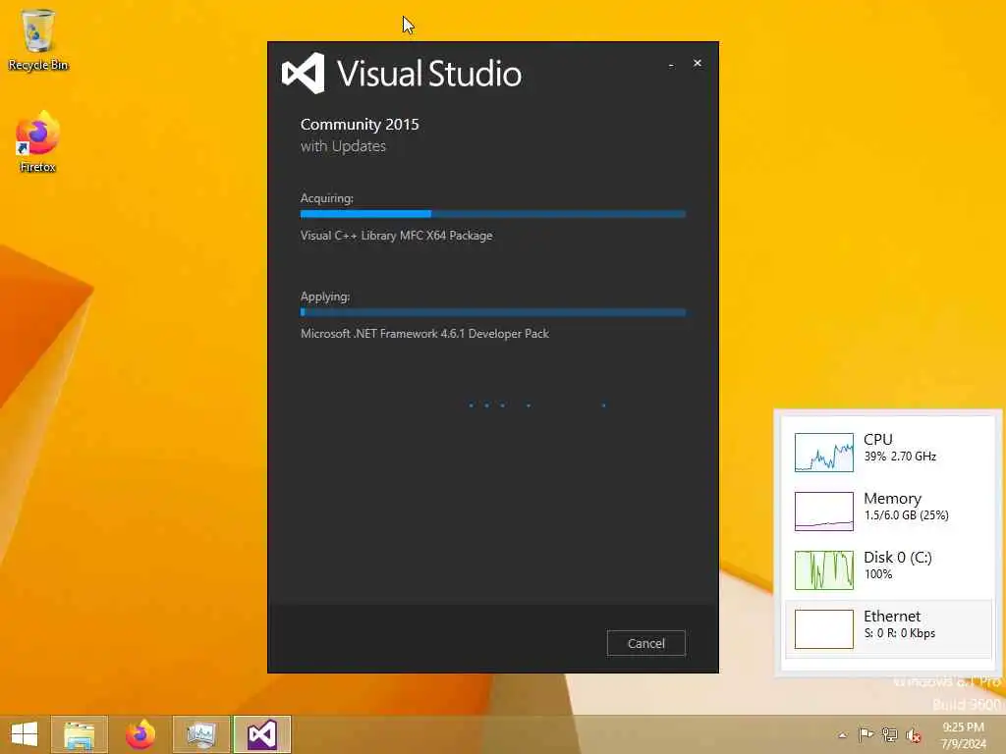
Task: Open the Recycle Bin desktop icon
Action: 38,39
